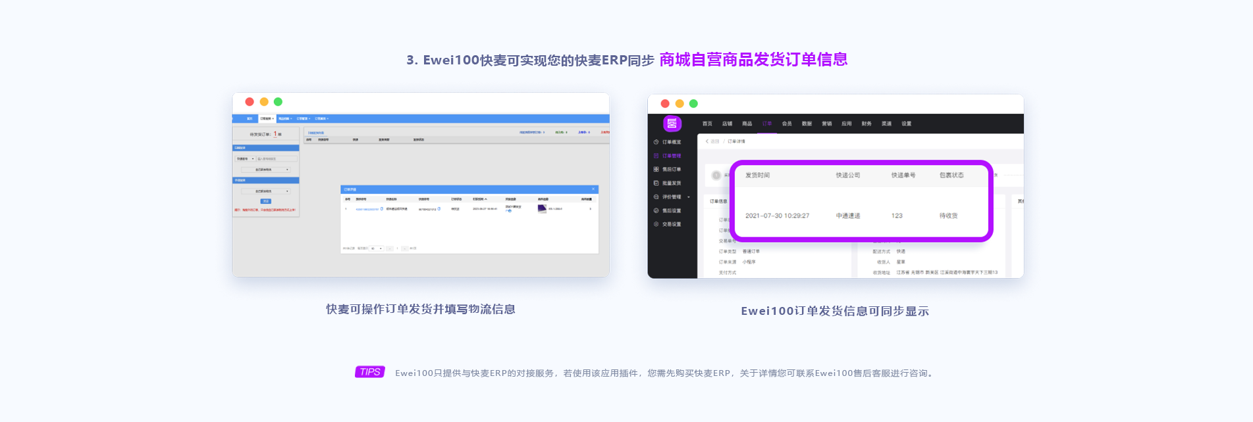Viewport: 1253px width, 422px height.
Task: Click the blue order number link
Action: [367, 209]
